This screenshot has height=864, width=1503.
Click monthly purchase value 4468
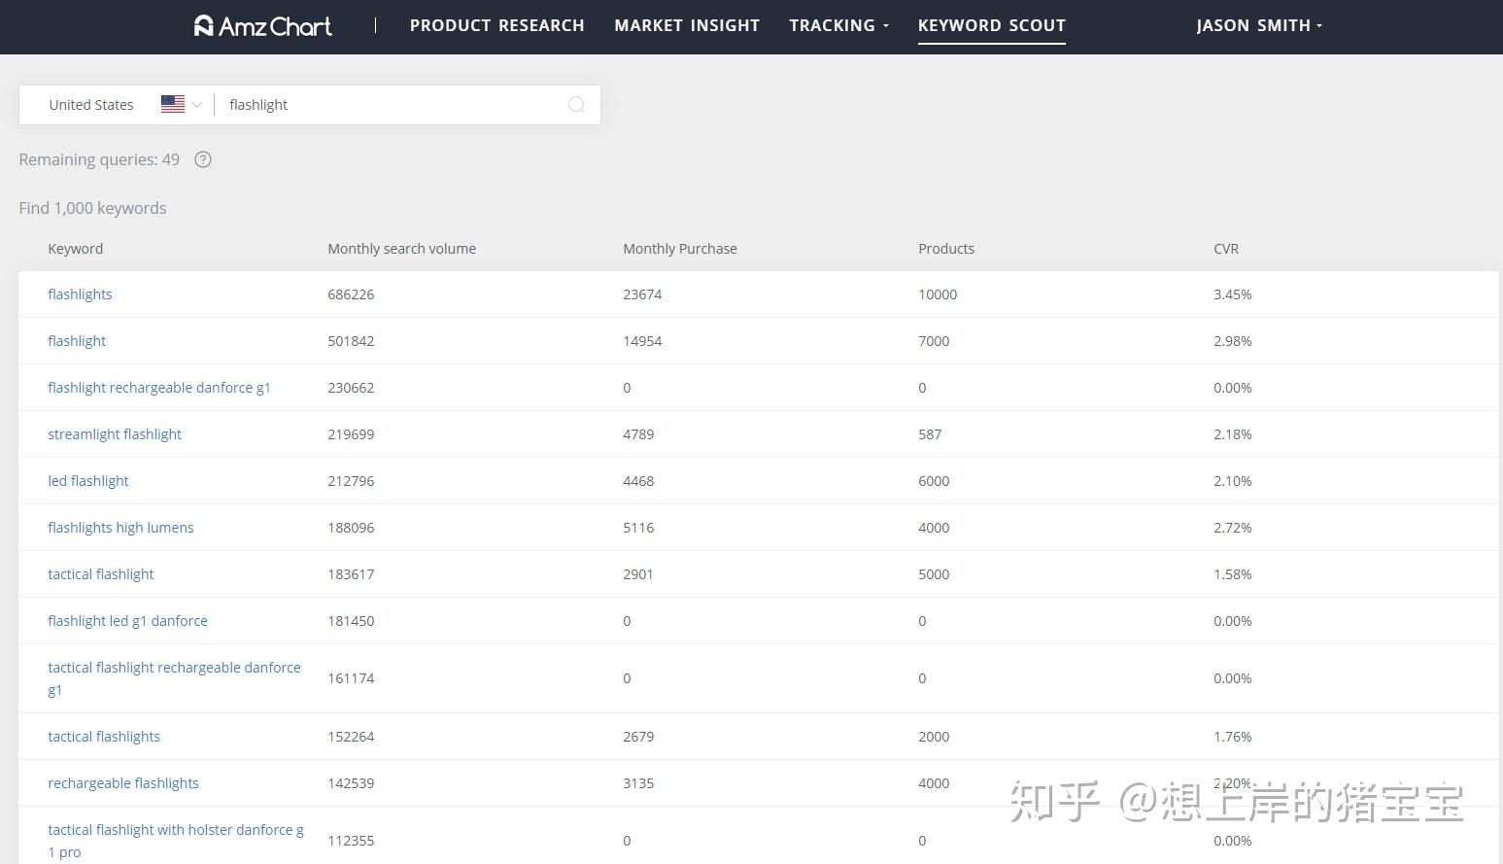638,481
